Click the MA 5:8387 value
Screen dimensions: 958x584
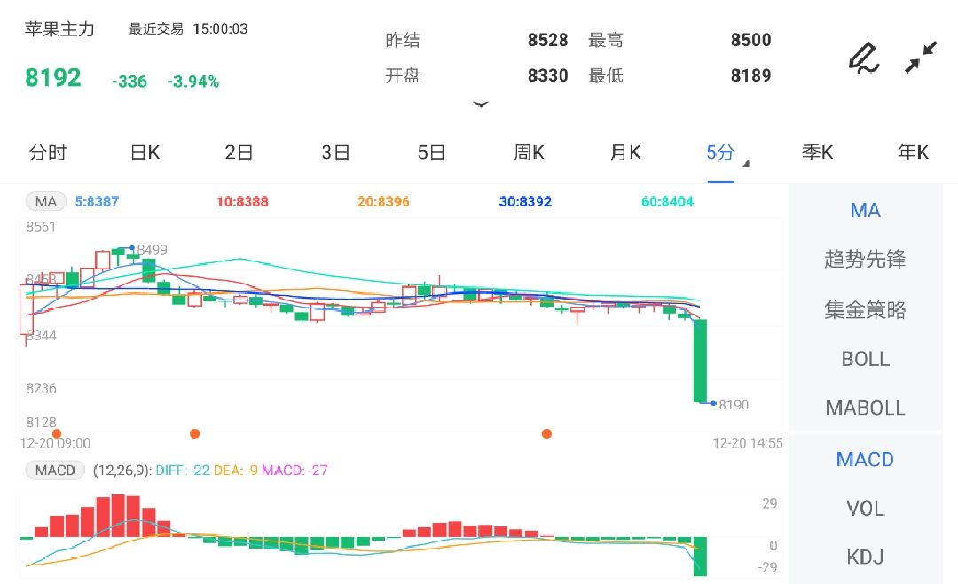98,201
